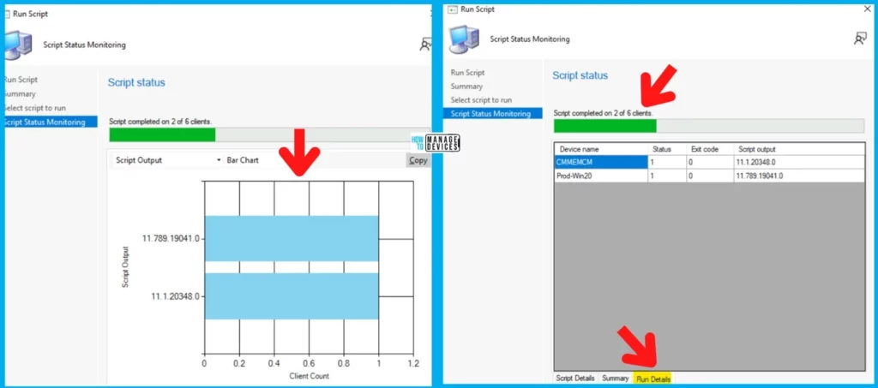Click Script status heading in right window
This screenshot has width=878, height=388.
click(580, 75)
